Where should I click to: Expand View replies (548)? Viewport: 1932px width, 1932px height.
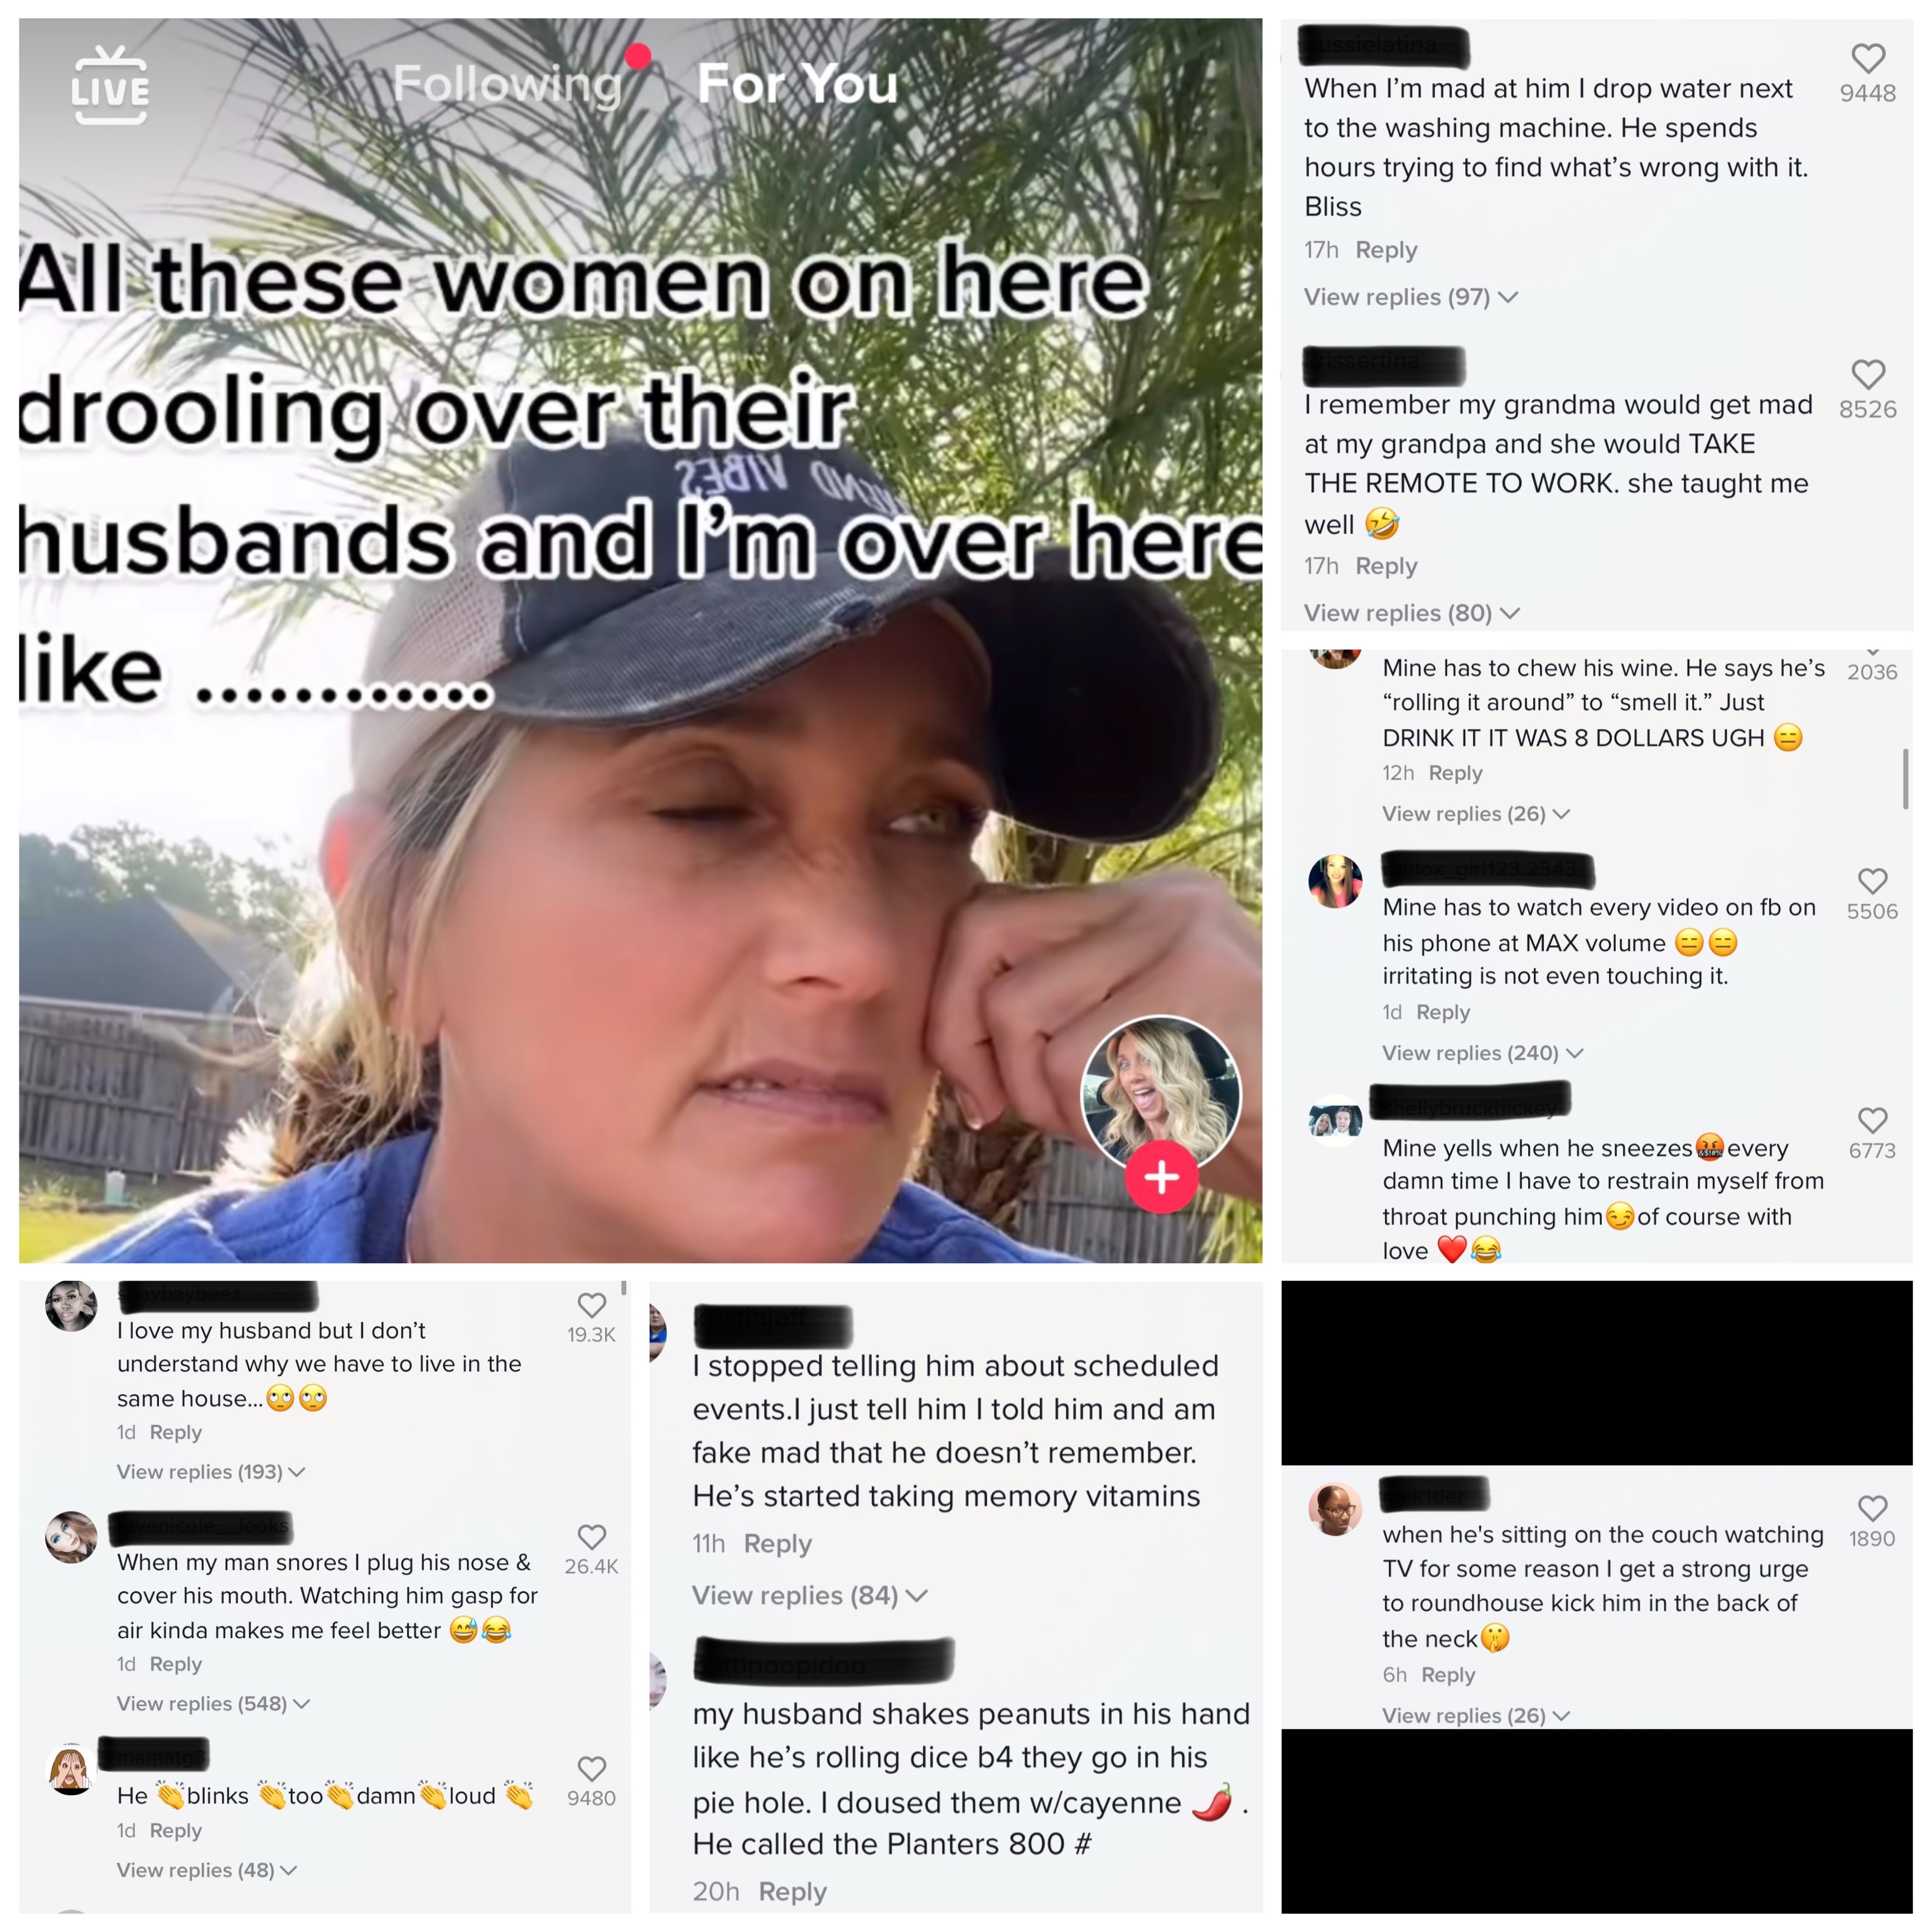point(213,1703)
